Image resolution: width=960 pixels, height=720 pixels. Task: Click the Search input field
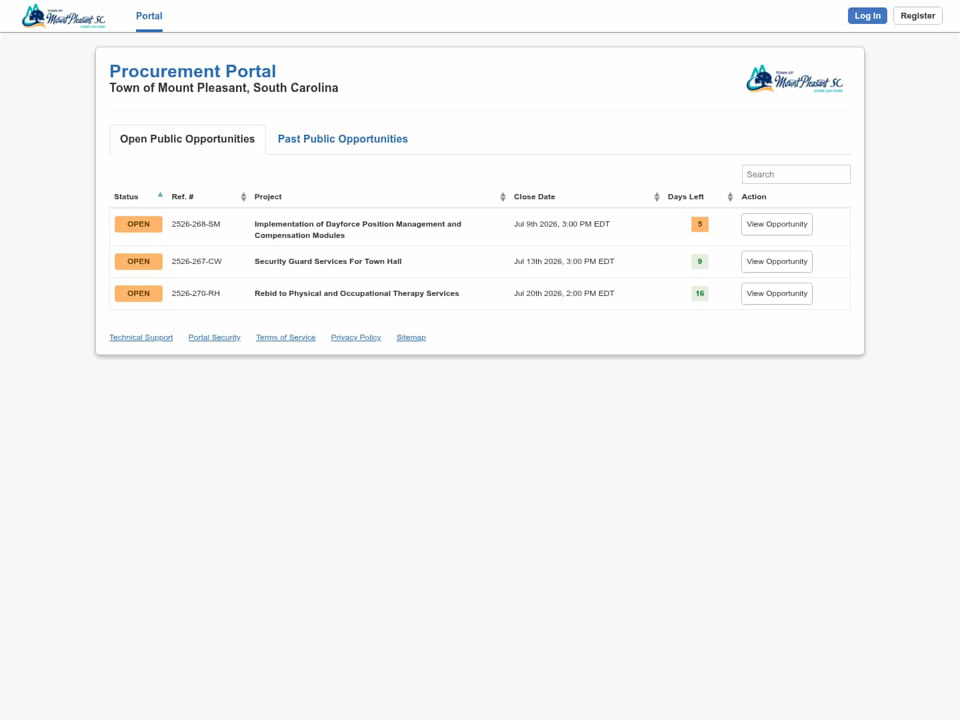click(x=796, y=174)
